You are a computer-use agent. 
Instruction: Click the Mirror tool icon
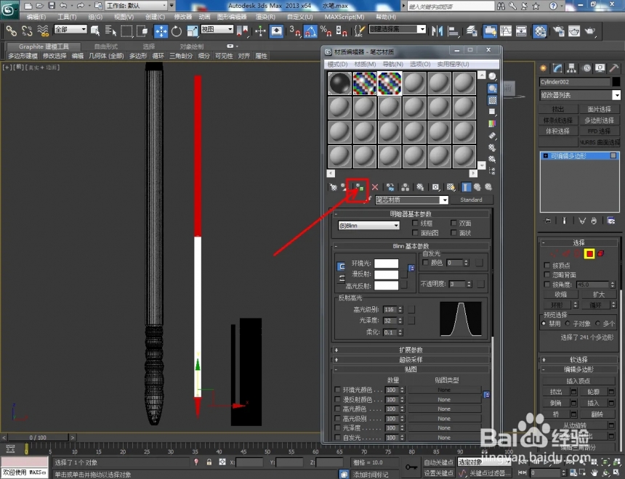(437, 31)
